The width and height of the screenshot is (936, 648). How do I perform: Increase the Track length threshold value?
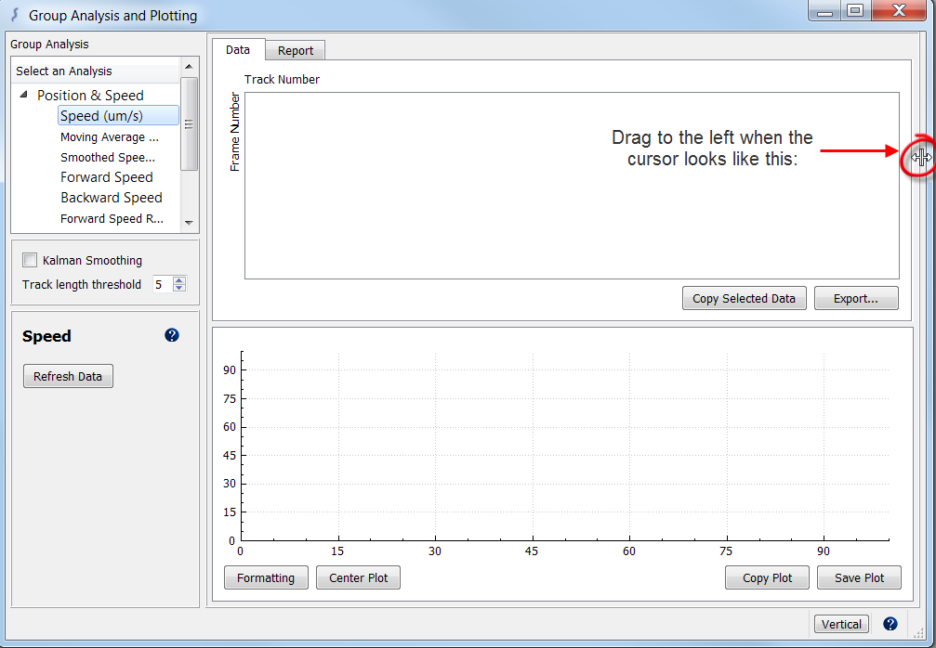179,280
